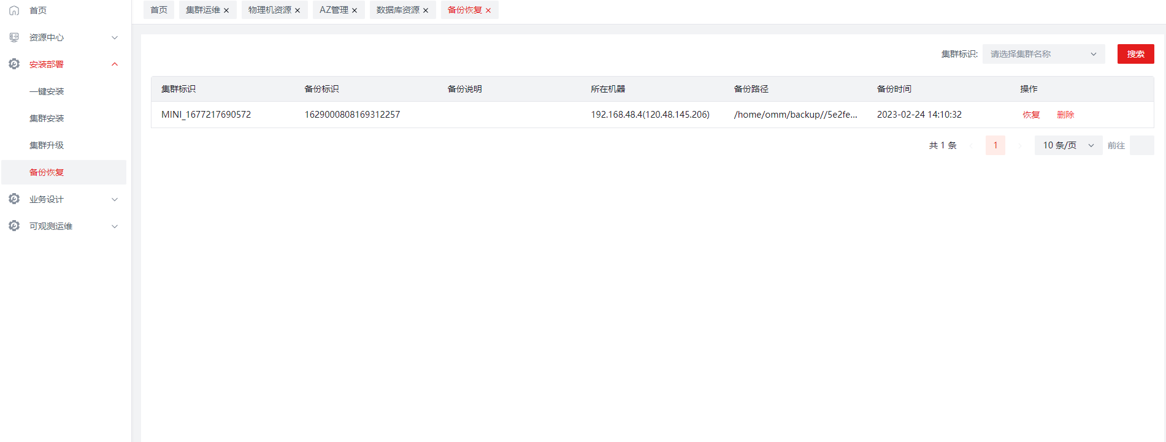Switch to the 首页 tab

(x=159, y=10)
